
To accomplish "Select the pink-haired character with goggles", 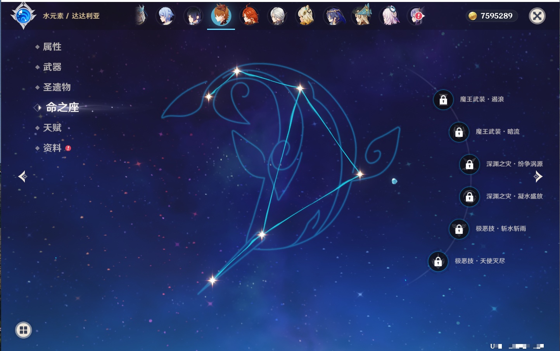I will pyautogui.click(x=389, y=16).
